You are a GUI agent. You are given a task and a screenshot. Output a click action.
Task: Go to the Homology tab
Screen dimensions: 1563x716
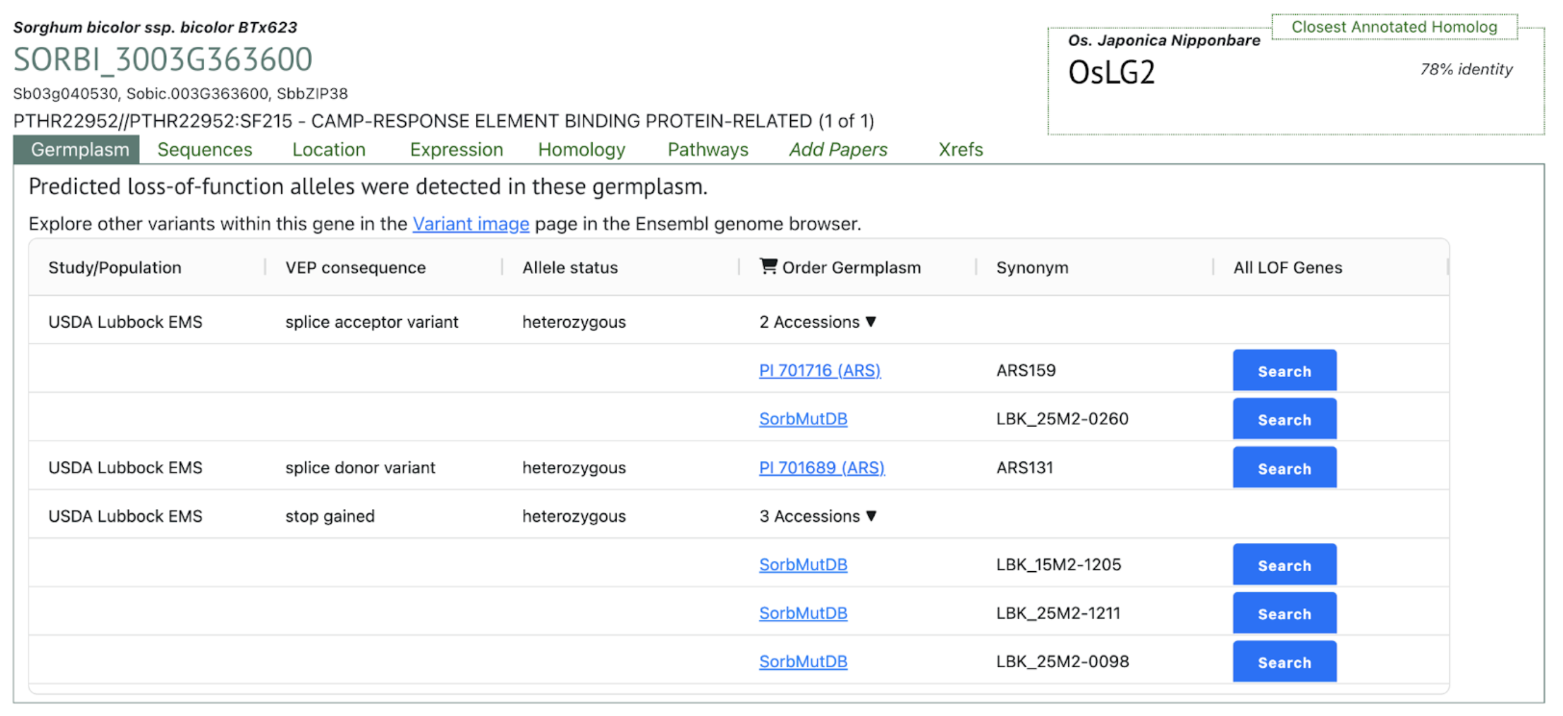click(x=582, y=150)
